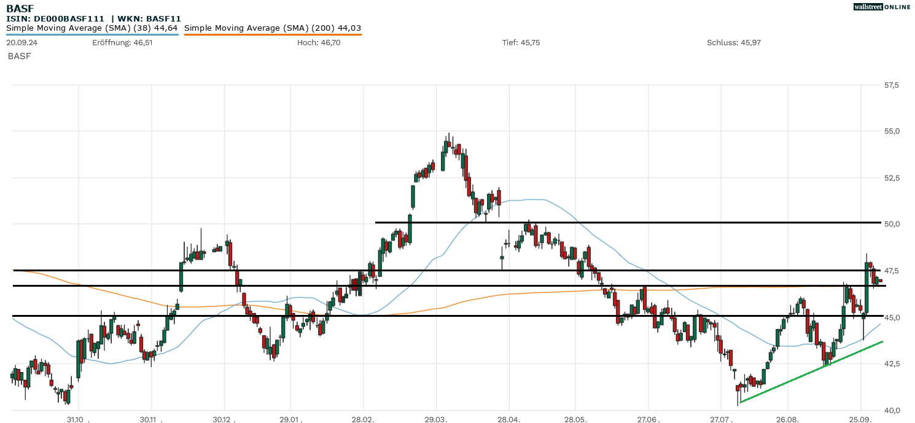Click the ISIN DE000BASF111 text
The width and height of the screenshot is (915, 423).
click(x=55, y=18)
